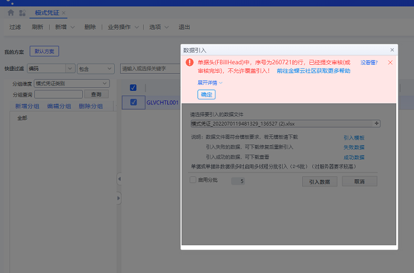The width and height of the screenshot is (414, 273).
Task: Dismiss the red error banner with X
Action: (390, 62)
